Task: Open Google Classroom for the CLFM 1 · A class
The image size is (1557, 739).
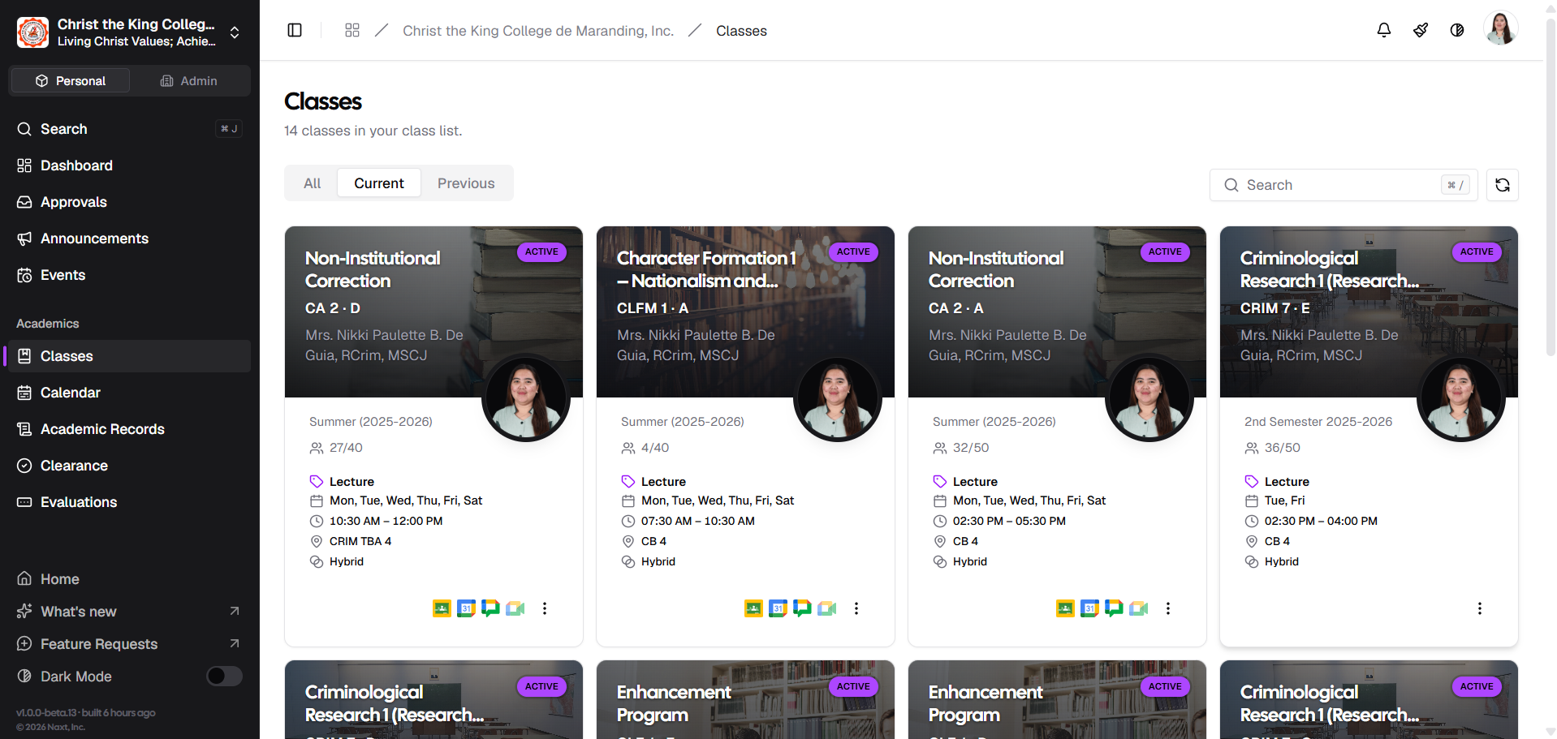Action: coord(753,608)
